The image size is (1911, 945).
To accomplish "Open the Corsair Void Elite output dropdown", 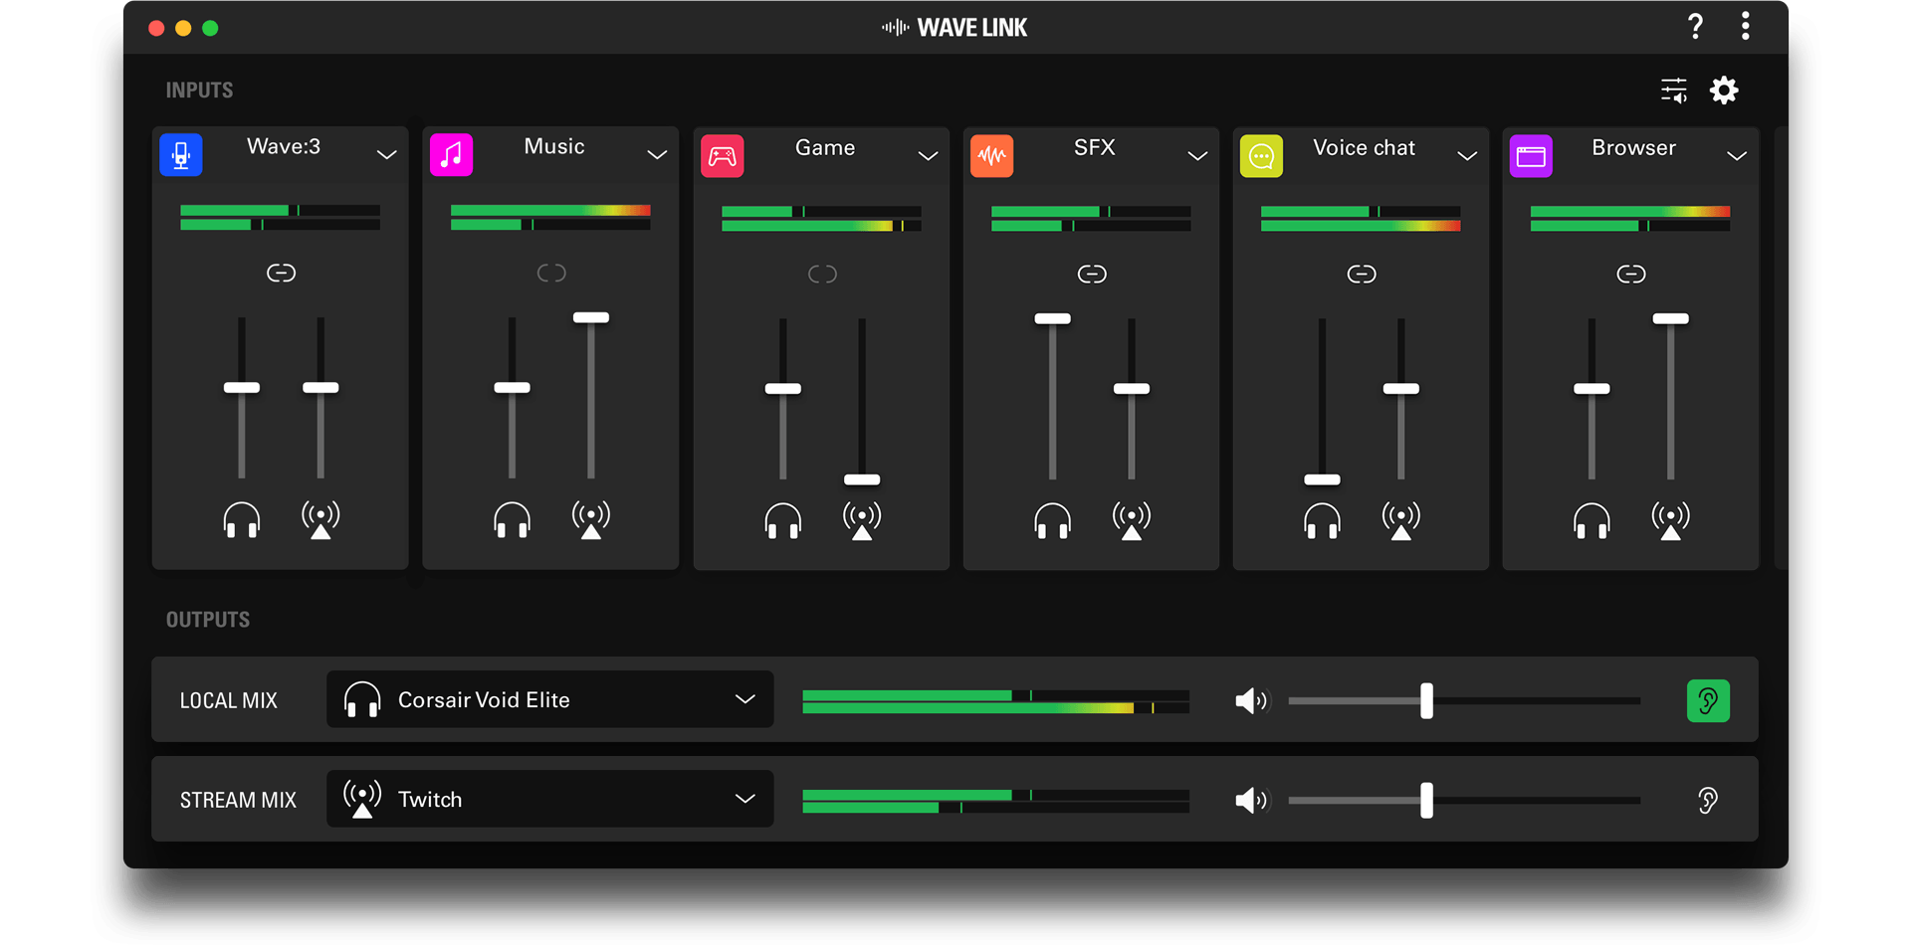I will point(550,699).
